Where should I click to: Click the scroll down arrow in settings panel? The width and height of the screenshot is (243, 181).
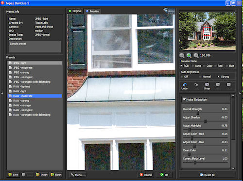click(x=233, y=168)
